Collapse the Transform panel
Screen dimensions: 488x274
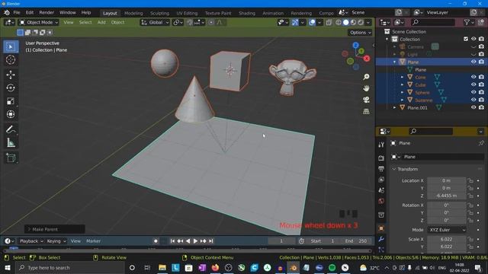tap(394, 169)
